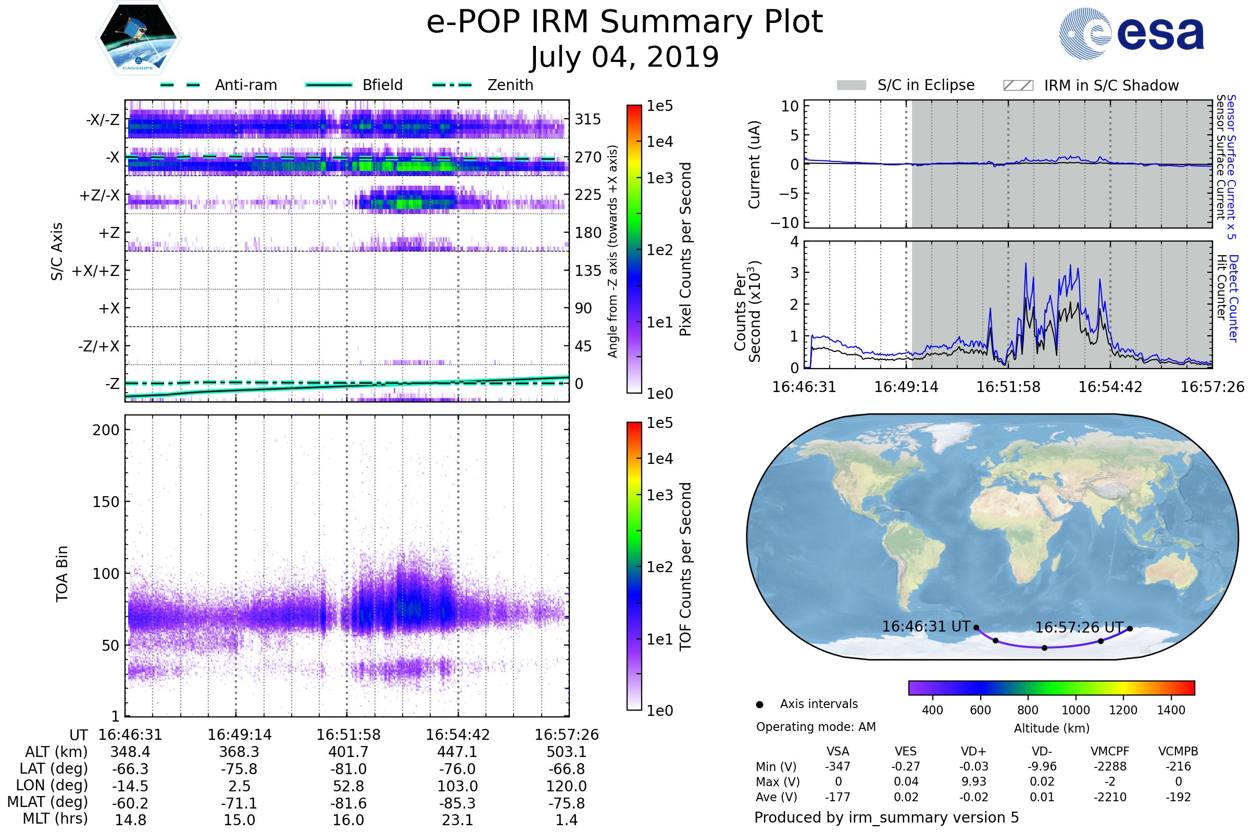Image resolution: width=1250 pixels, height=833 pixels.
Task: Click the Pixel Counts per Second colorbar
Action: (x=634, y=249)
